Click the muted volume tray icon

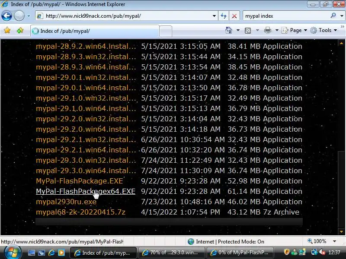[x=322, y=252]
